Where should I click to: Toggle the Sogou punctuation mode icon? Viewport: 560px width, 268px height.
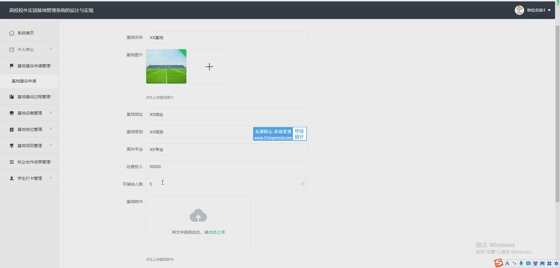pyautogui.click(x=514, y=263)
